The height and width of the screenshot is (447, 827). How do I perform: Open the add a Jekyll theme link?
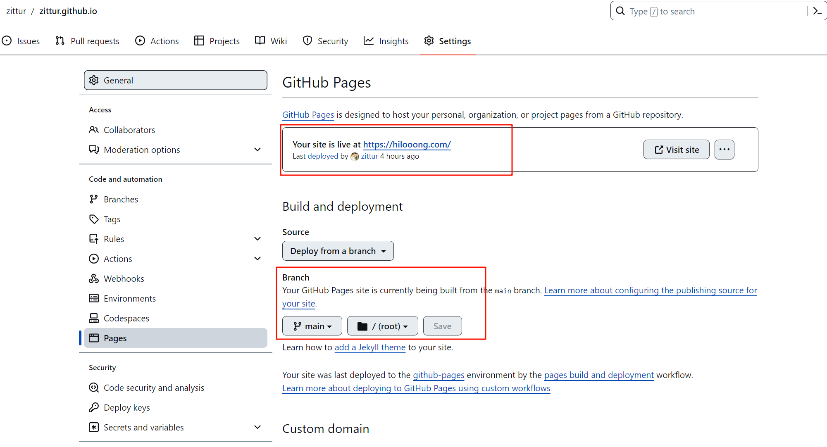point(370,347)
